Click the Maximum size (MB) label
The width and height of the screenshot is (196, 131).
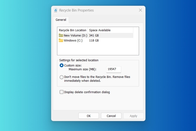(x=82, y=69)
